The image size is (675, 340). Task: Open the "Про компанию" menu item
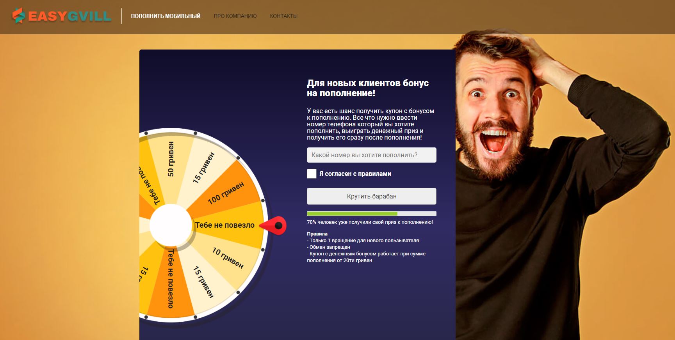click(x=235, y=16)
